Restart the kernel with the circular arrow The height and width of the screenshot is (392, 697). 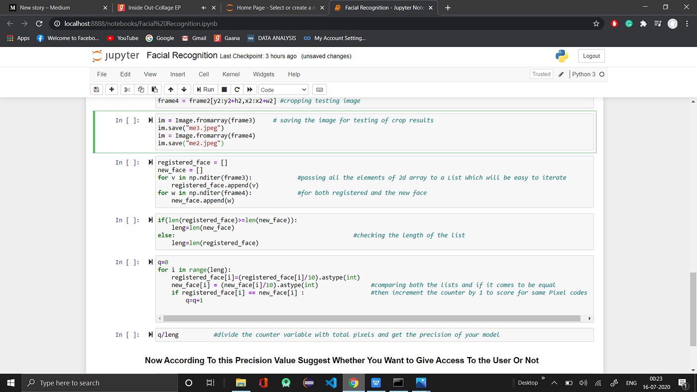[x=237, y=90]
